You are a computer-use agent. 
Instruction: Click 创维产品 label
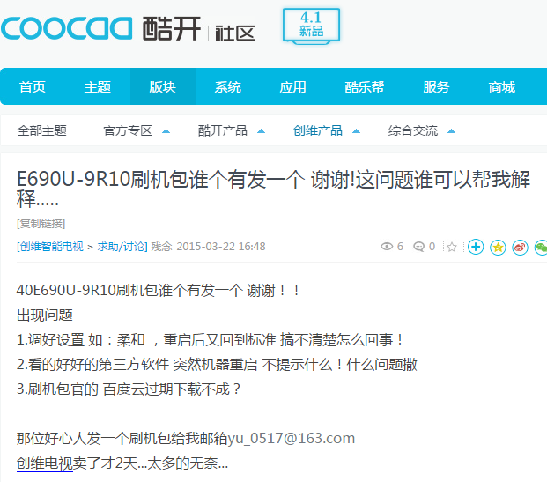tap(318, 131)
